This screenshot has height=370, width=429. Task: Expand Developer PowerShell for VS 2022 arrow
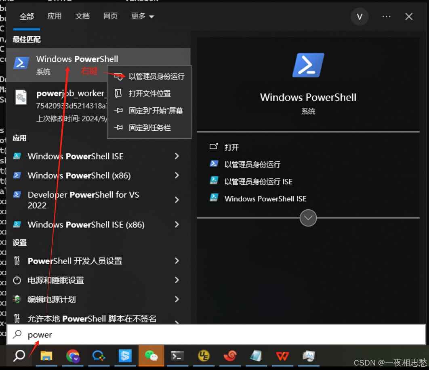pyautogui.click(x=177, y=200)
